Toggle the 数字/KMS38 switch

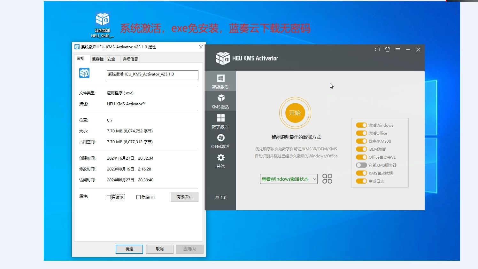coord(361,141)
